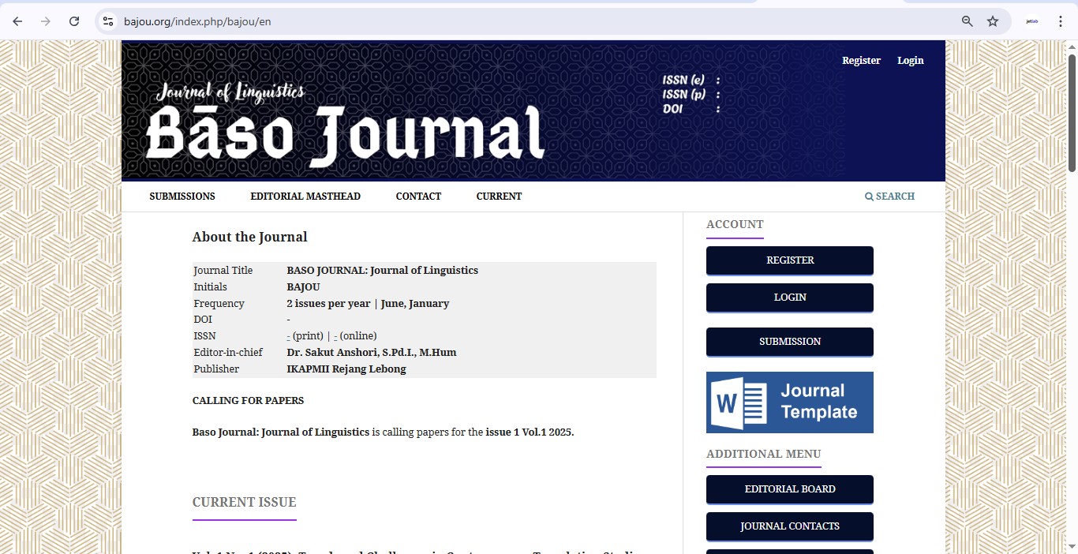The width and height of the screenshot is (1078, 554).
Task: Click the browser forward arrow
Action: [x=46, y=21]
